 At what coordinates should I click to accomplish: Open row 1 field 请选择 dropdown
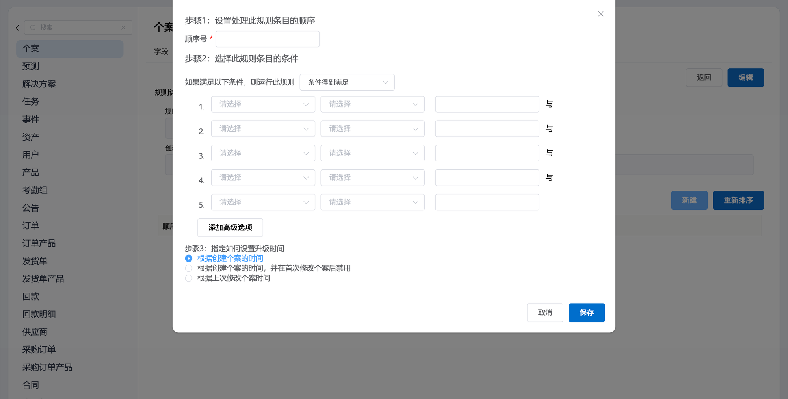(x=263, y=104)
